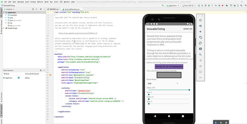Viewport: 247px width, 124px height.
Task: Tap the phone's back navigation button
Action: click(x=155, y=116)
